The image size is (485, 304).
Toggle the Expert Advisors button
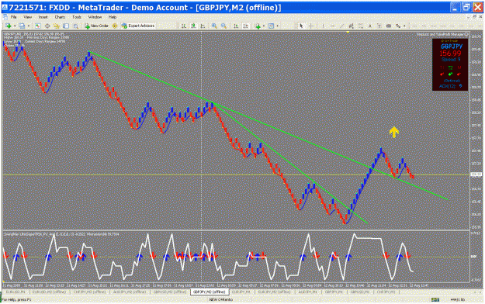click(x=138, y=26)
